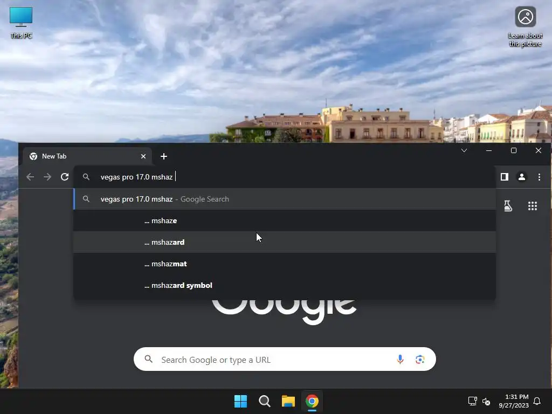Image resolution: width=552 pixels, height=414 pixels.
Task: Open File Explorer from the taskbar
Action: (288, 401)
